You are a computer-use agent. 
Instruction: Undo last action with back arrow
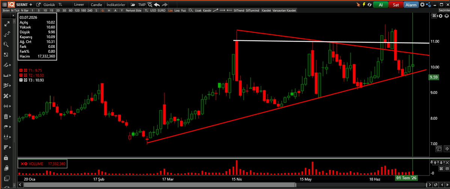[x=157, y=5]
